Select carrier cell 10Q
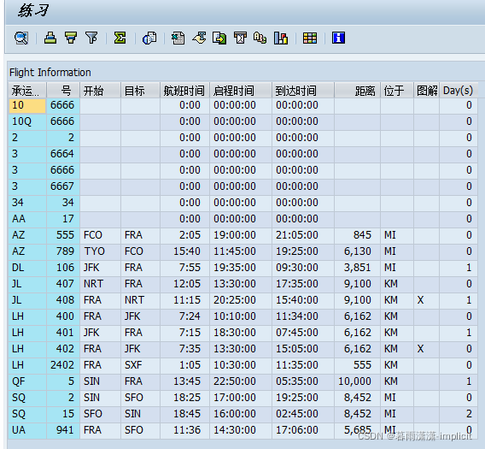The width and height of the screenshot is (485, 449). point(27,121)
